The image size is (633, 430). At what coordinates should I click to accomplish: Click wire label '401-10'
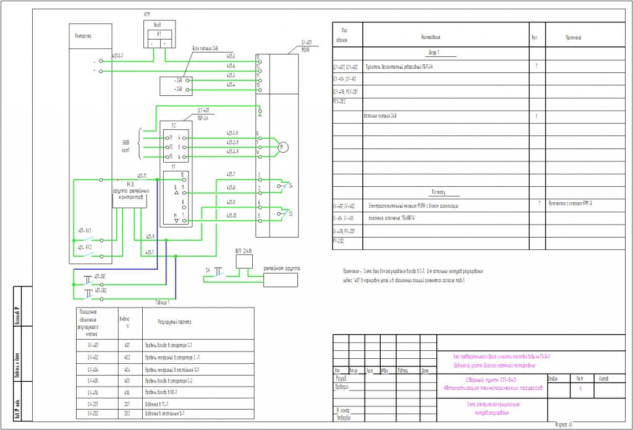231,215
